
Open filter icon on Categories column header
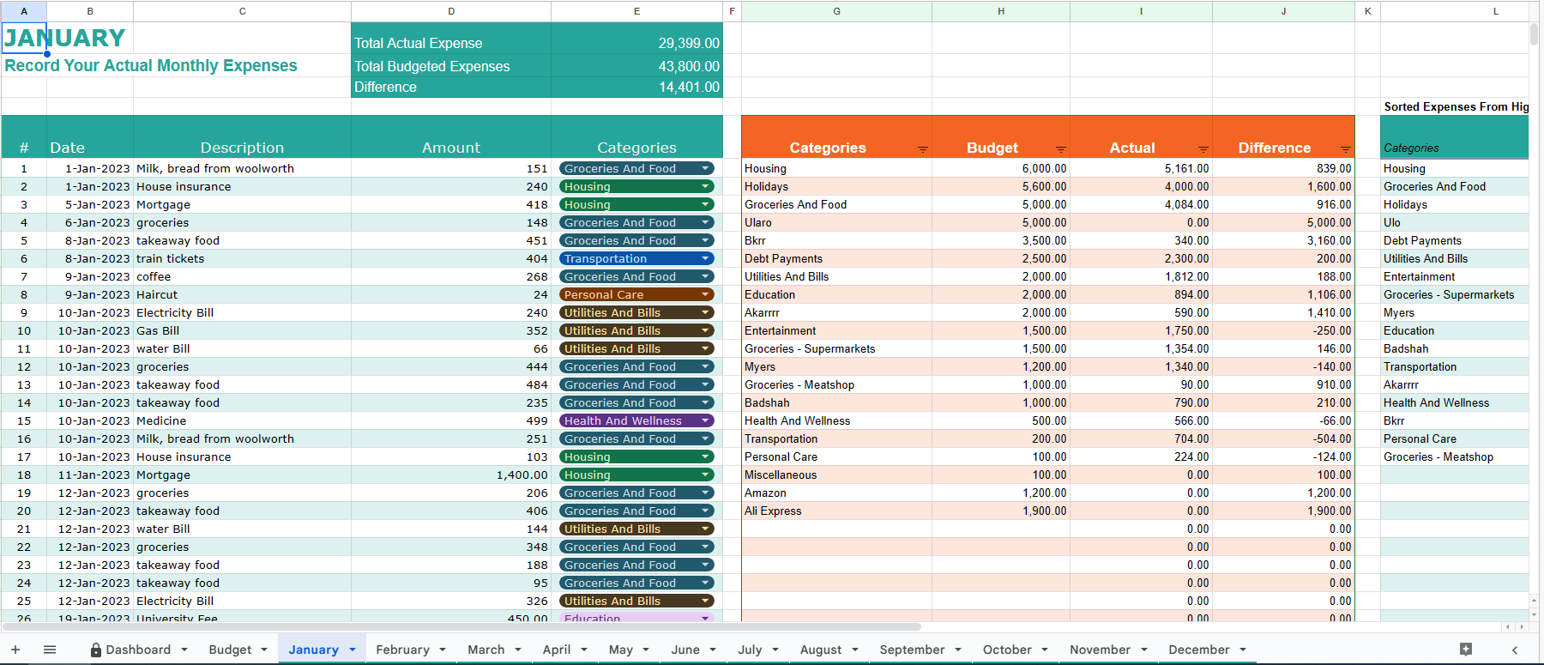(923, 149)
